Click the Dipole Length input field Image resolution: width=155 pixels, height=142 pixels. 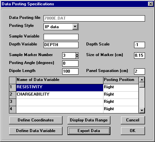[70, 71]
